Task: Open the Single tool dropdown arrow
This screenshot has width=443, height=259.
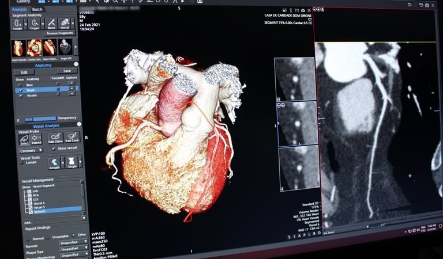Action: tap(80, 162)
